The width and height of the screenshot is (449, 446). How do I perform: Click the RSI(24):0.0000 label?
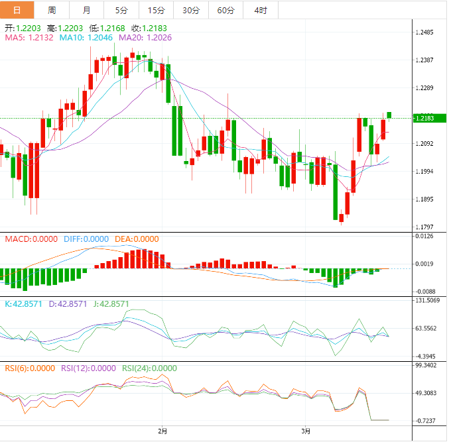(150, 368)
